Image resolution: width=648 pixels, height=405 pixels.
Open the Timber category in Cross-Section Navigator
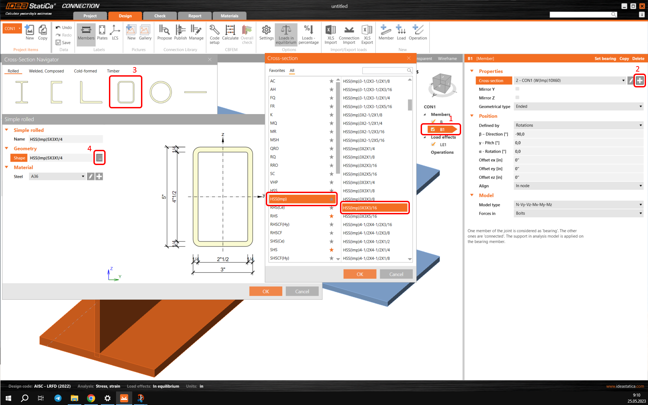click(113, 71)
